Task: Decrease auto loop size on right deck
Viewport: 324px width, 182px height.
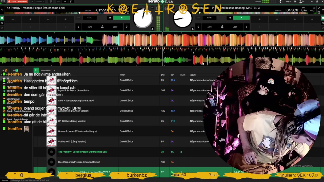Action: click(198, 27)
